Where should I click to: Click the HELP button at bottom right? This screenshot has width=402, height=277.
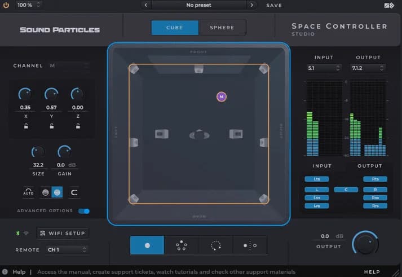click(372, 272)
